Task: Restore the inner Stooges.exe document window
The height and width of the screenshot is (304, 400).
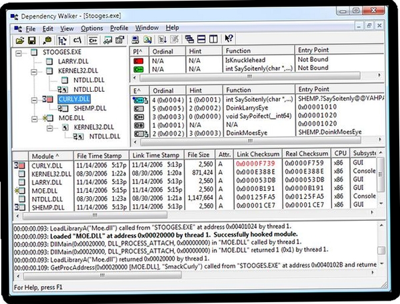Action: pos(369,25)
